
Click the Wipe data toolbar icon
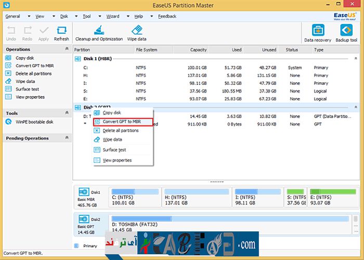pyautogui.click(x=137, y=33)
